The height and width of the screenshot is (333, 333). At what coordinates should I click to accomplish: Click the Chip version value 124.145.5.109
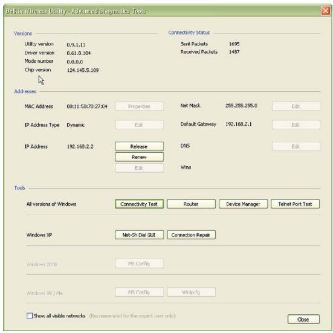coord(83,70)
